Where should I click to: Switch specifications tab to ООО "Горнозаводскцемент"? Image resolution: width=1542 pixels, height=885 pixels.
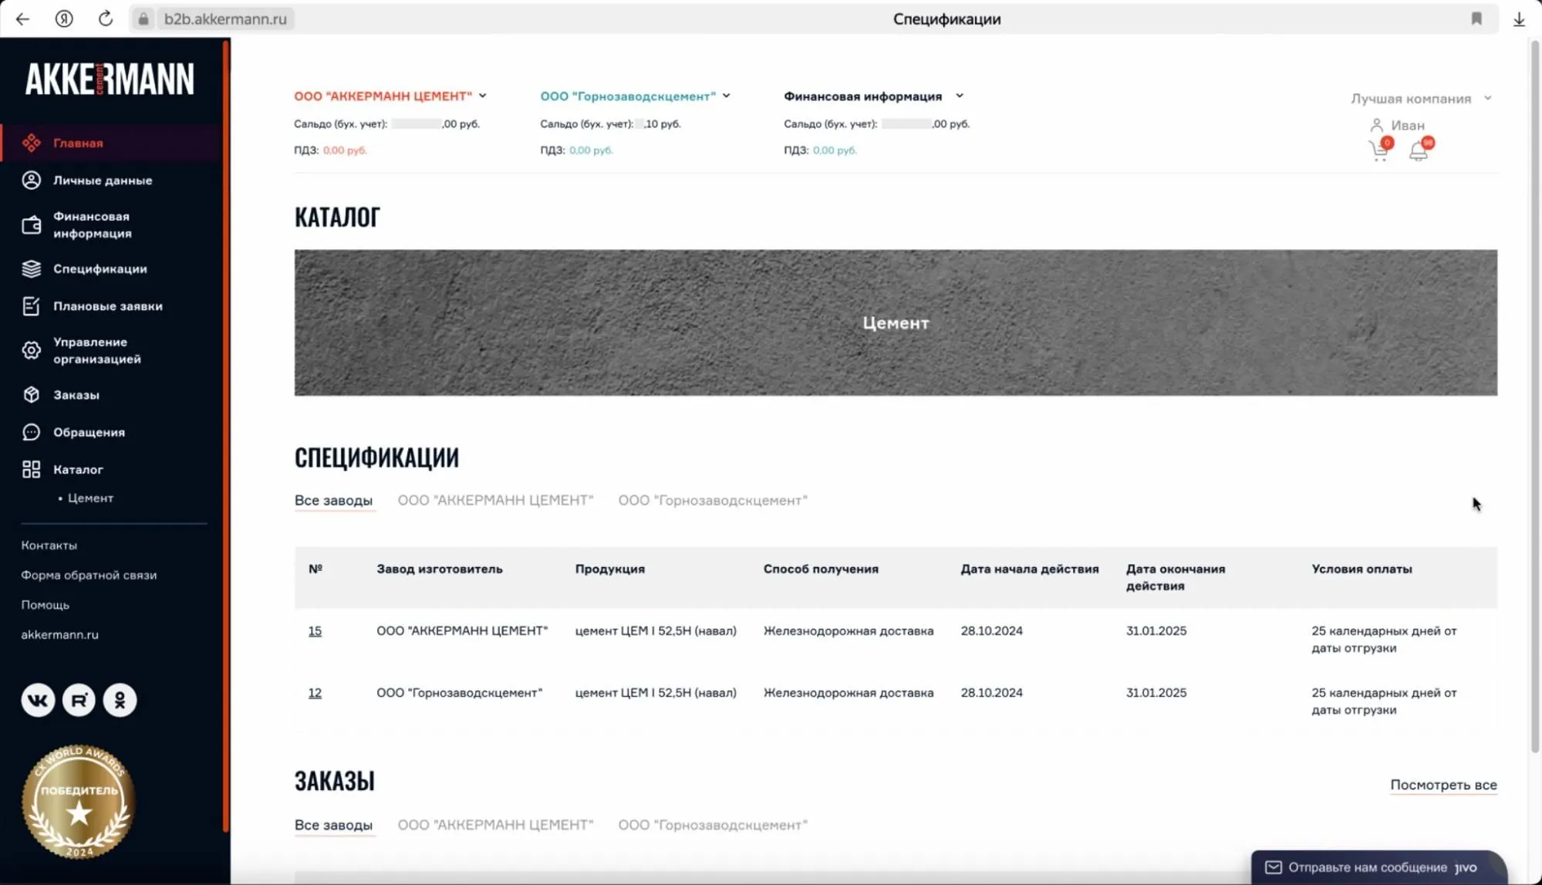[x=712, y=500]
